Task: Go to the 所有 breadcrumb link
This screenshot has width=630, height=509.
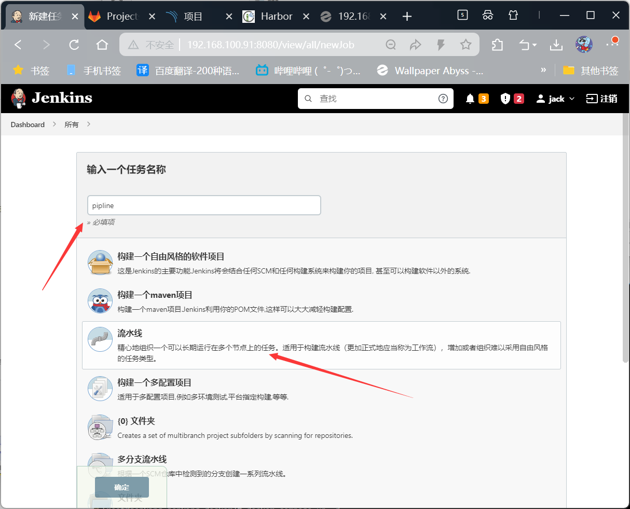Action: (72, 125)
